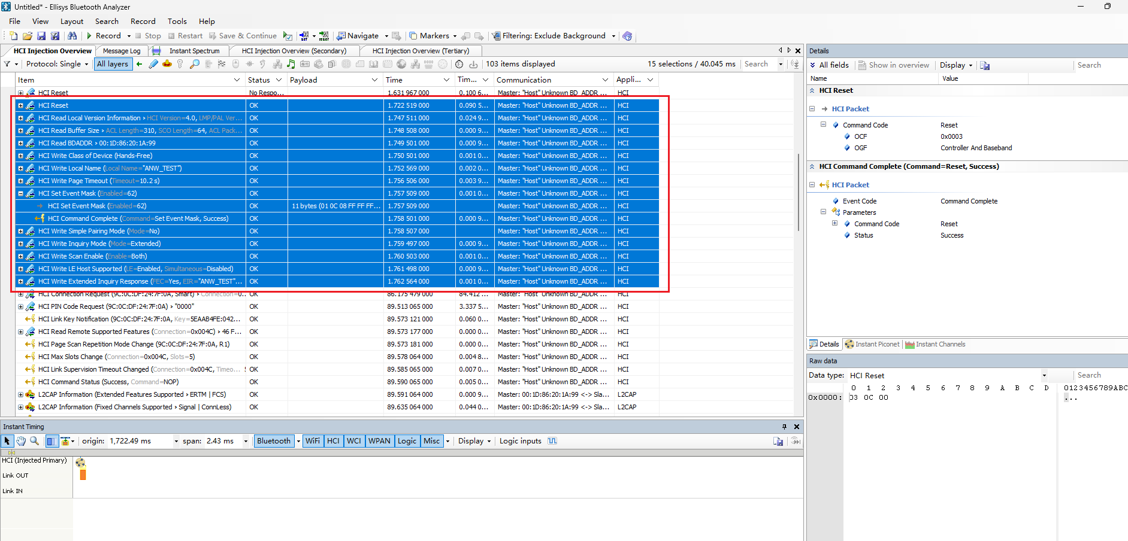Open HCI Injection Overview (Tertiary) tab
1128x541 pixels.
(421, 51)
